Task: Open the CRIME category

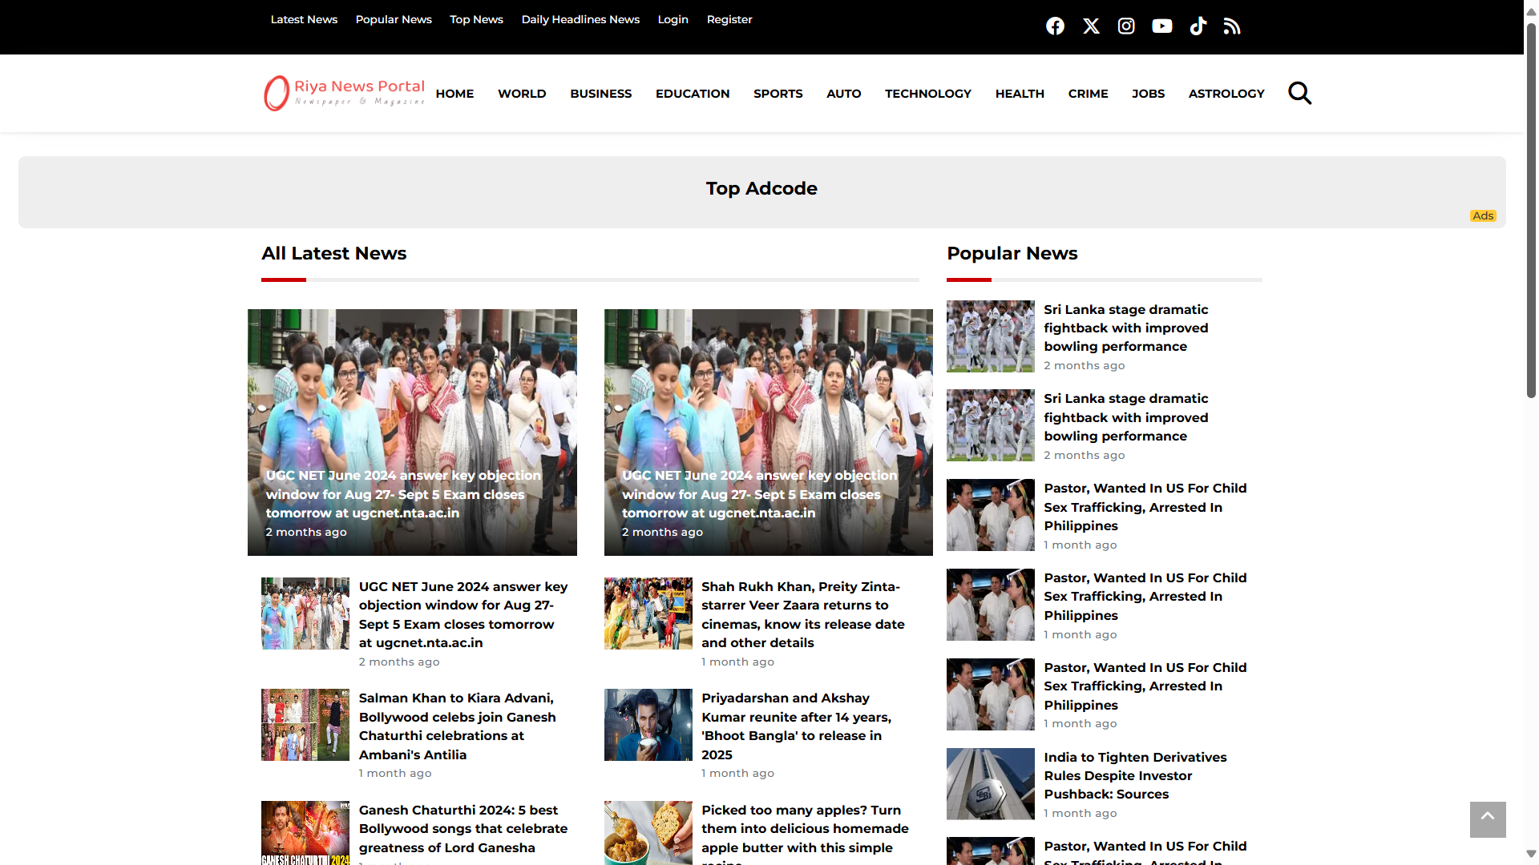Action: [x=1088, y=94]
